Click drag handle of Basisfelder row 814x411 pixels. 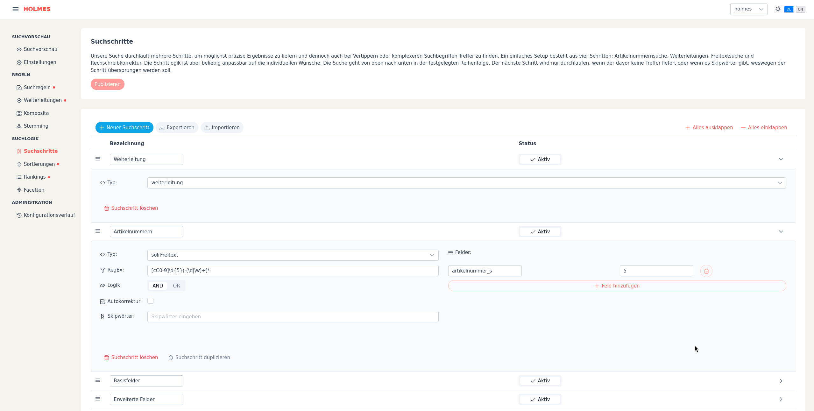click(x=98, y=380)
